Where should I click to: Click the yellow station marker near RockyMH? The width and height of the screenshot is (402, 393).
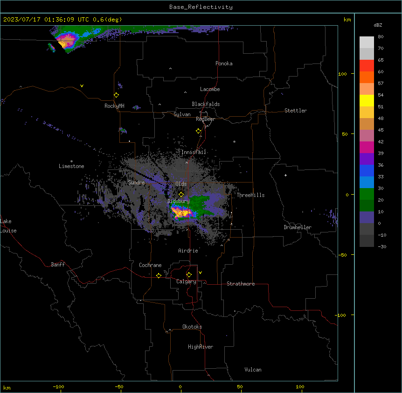116,95
